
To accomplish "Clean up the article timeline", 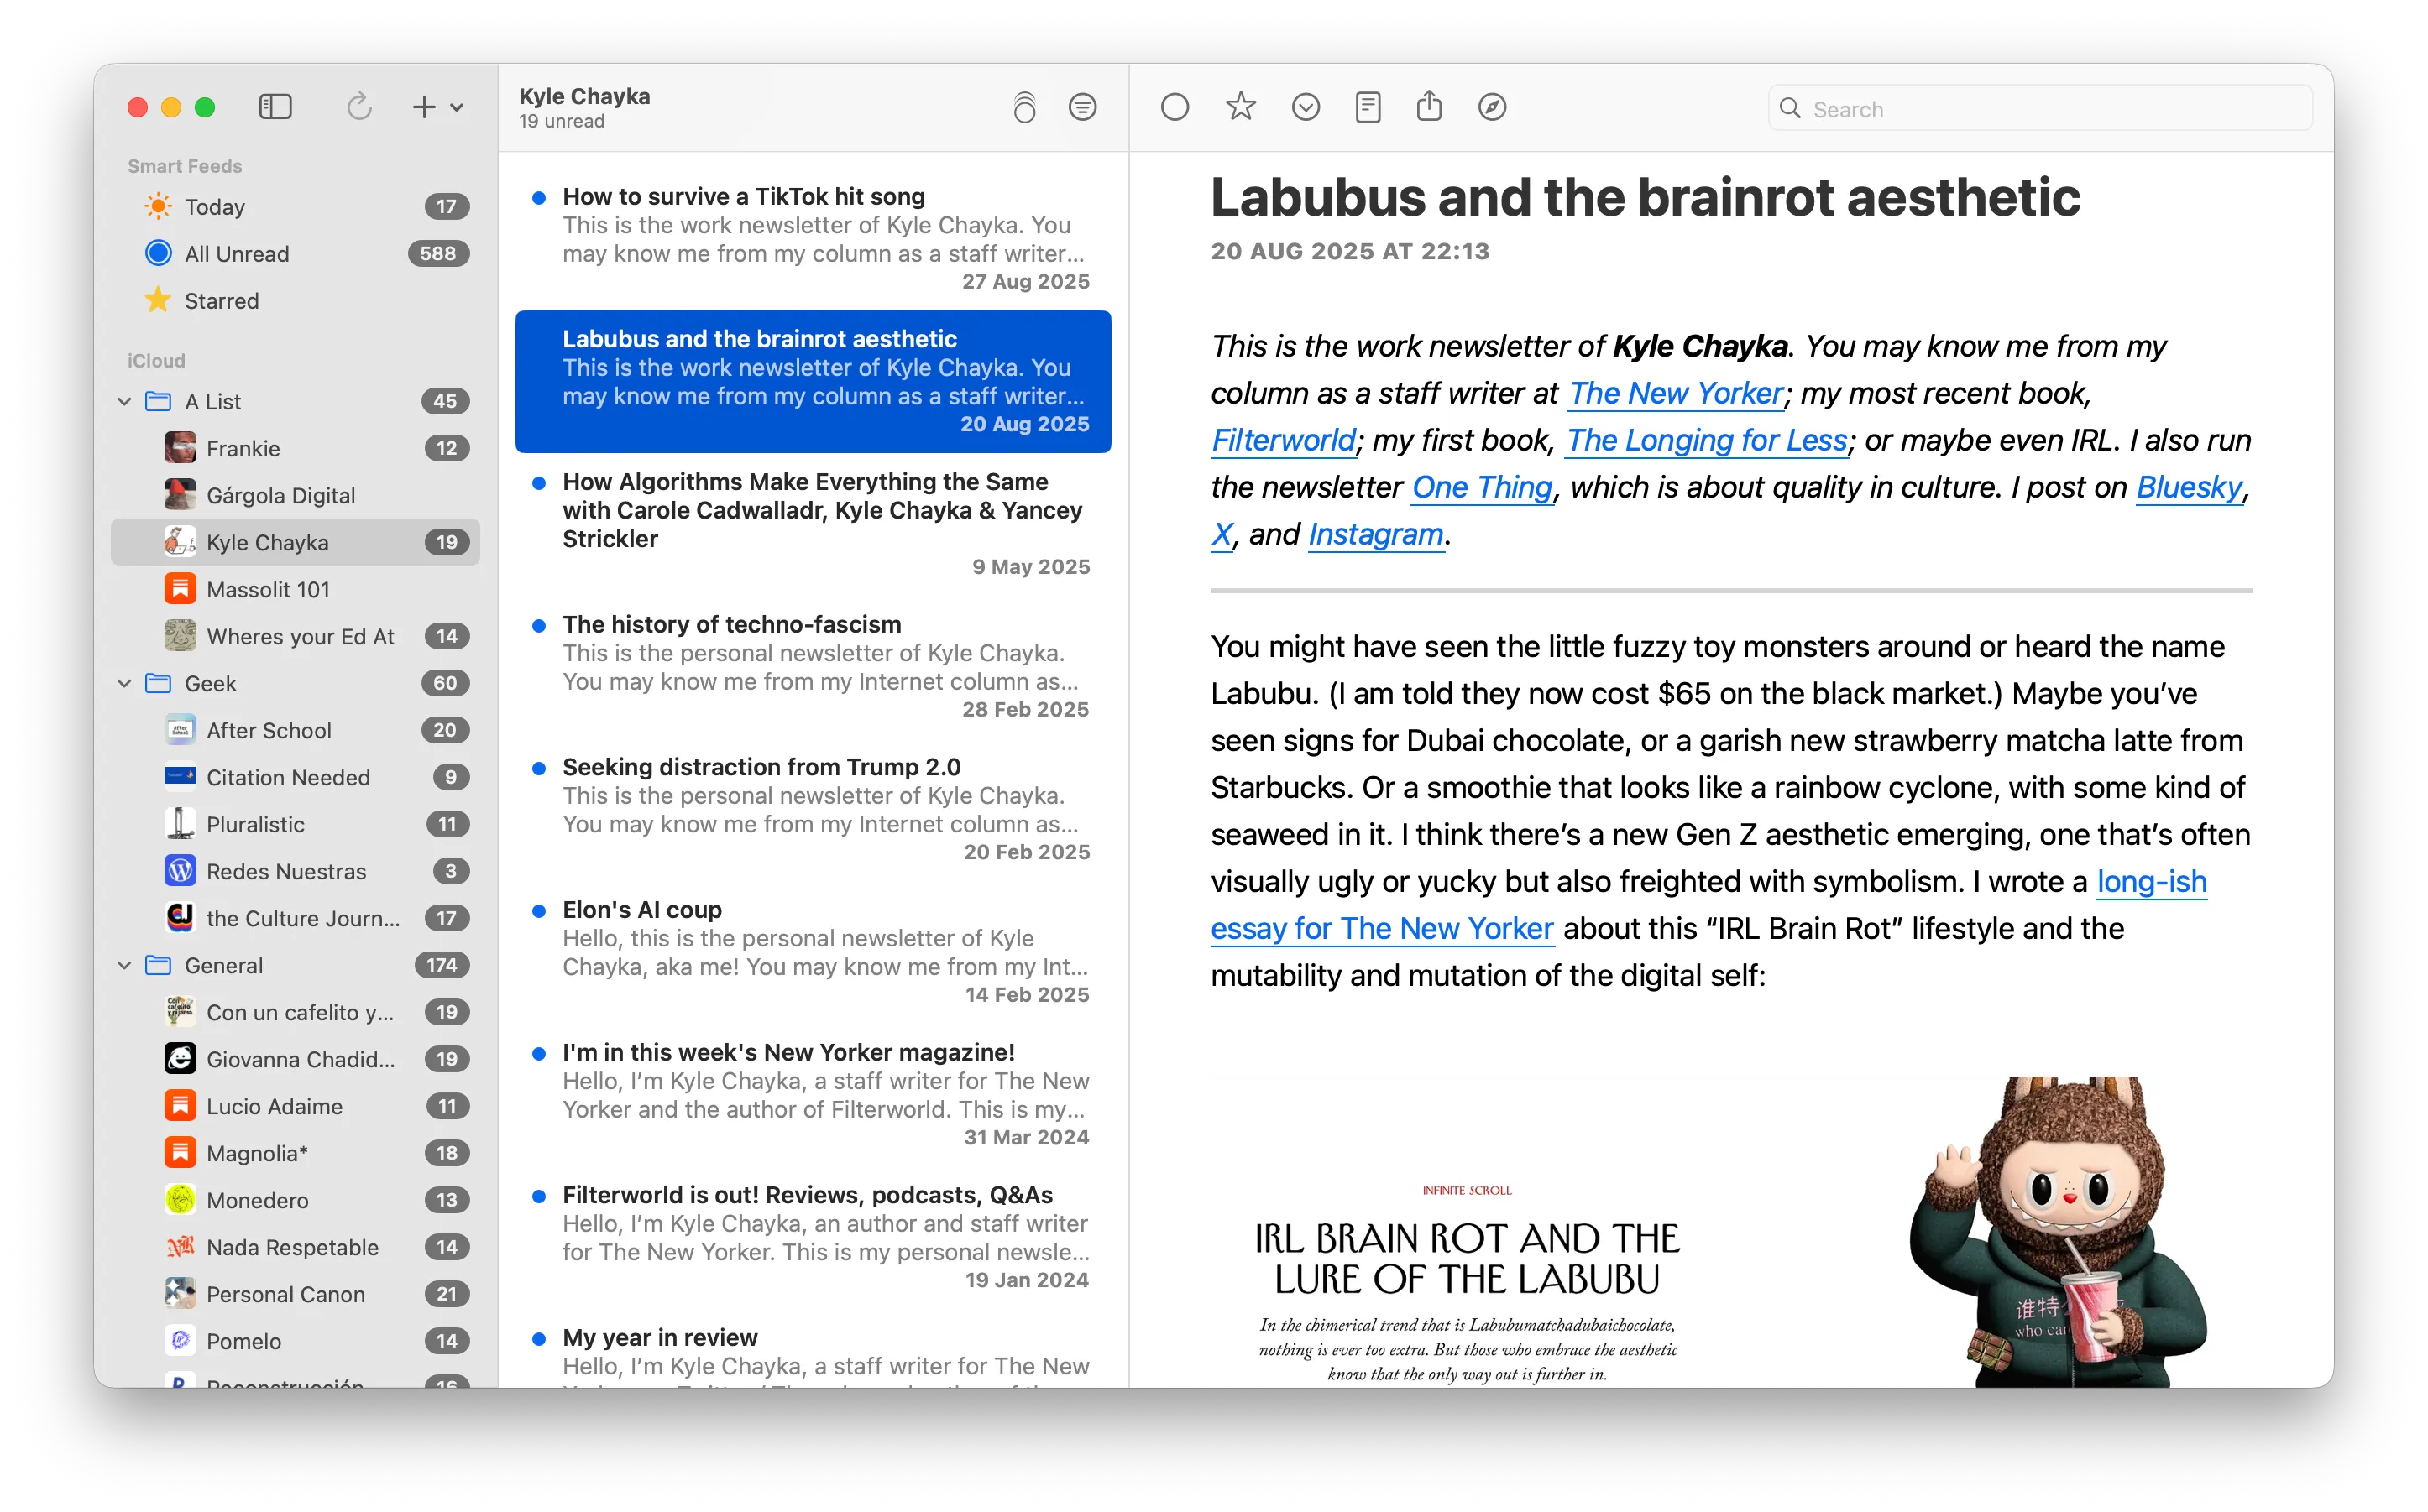I will click(1024, 107).
